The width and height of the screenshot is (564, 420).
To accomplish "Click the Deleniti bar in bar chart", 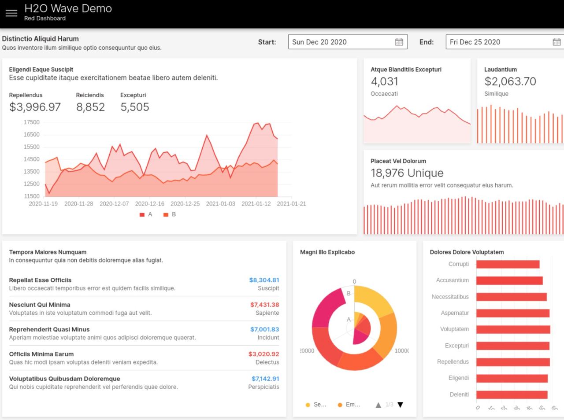I will (x=512, y=395).
